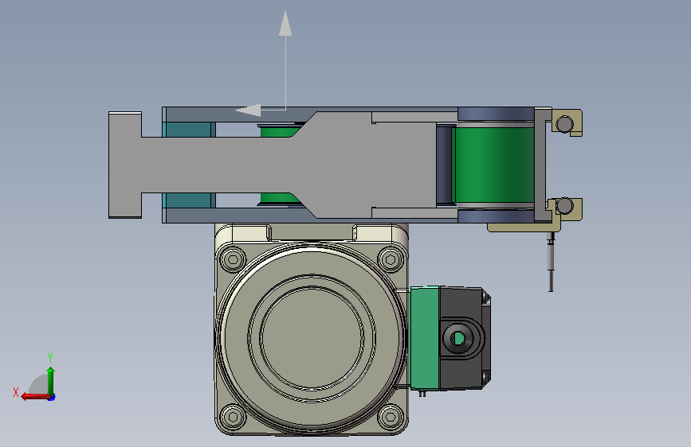691x447 pixels.
Task: Pick the gray T-shaped center plate
Action: click(x=273, y=165)
